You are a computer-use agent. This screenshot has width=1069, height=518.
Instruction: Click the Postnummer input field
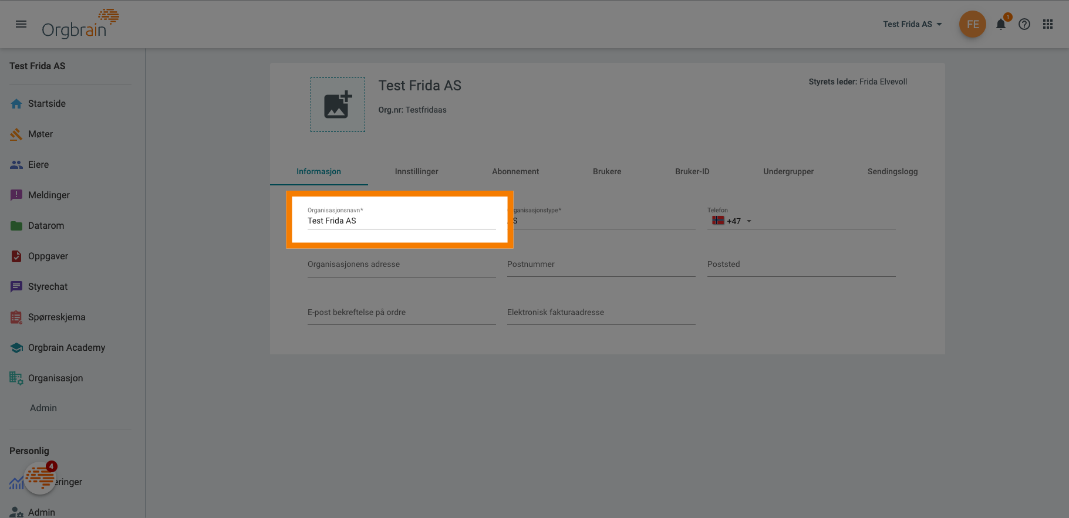601,265
